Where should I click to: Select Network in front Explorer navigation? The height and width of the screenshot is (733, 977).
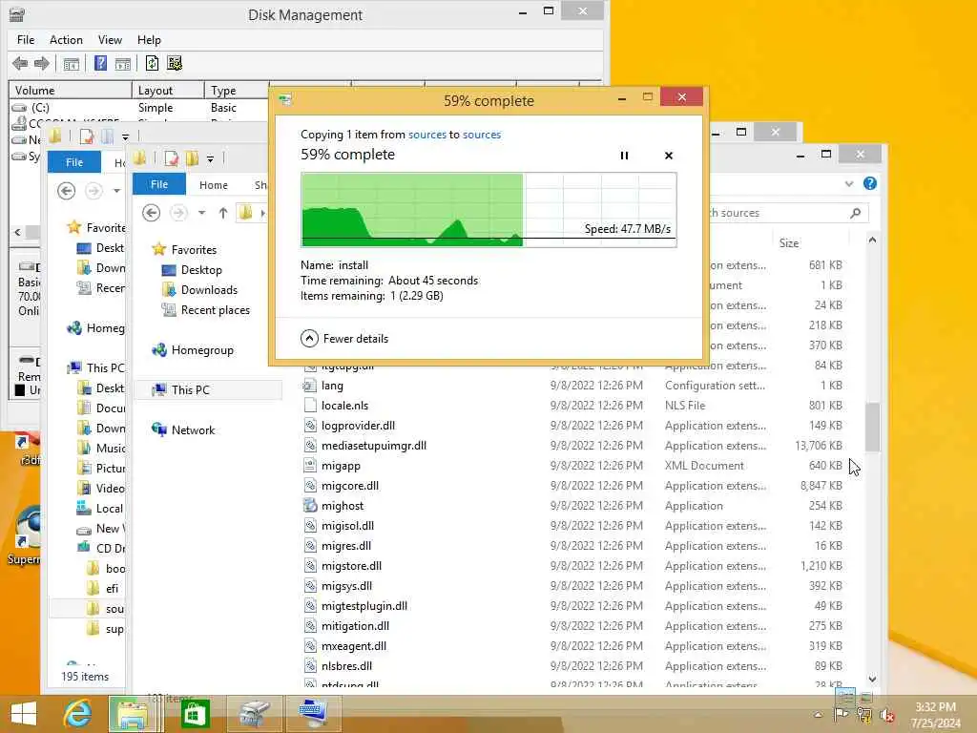click(x=193, y=430)
